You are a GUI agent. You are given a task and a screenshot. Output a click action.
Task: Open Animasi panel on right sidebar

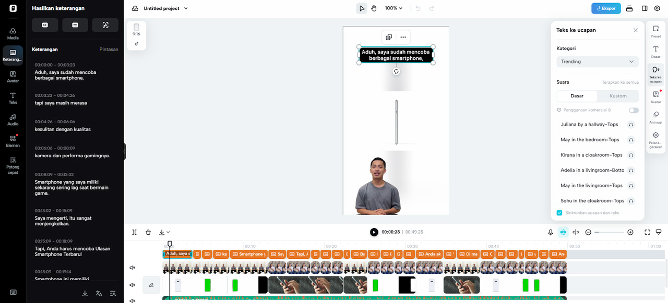(655, 117)
